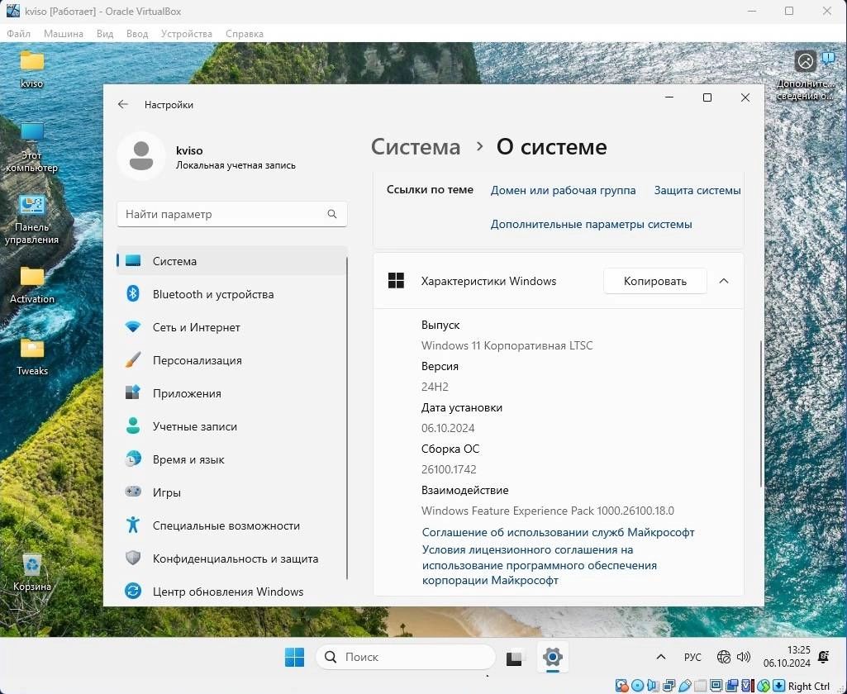This screenshot has height=694, width=847.
Task: Open Приложения settings
Action: click(x=231, y=393)
